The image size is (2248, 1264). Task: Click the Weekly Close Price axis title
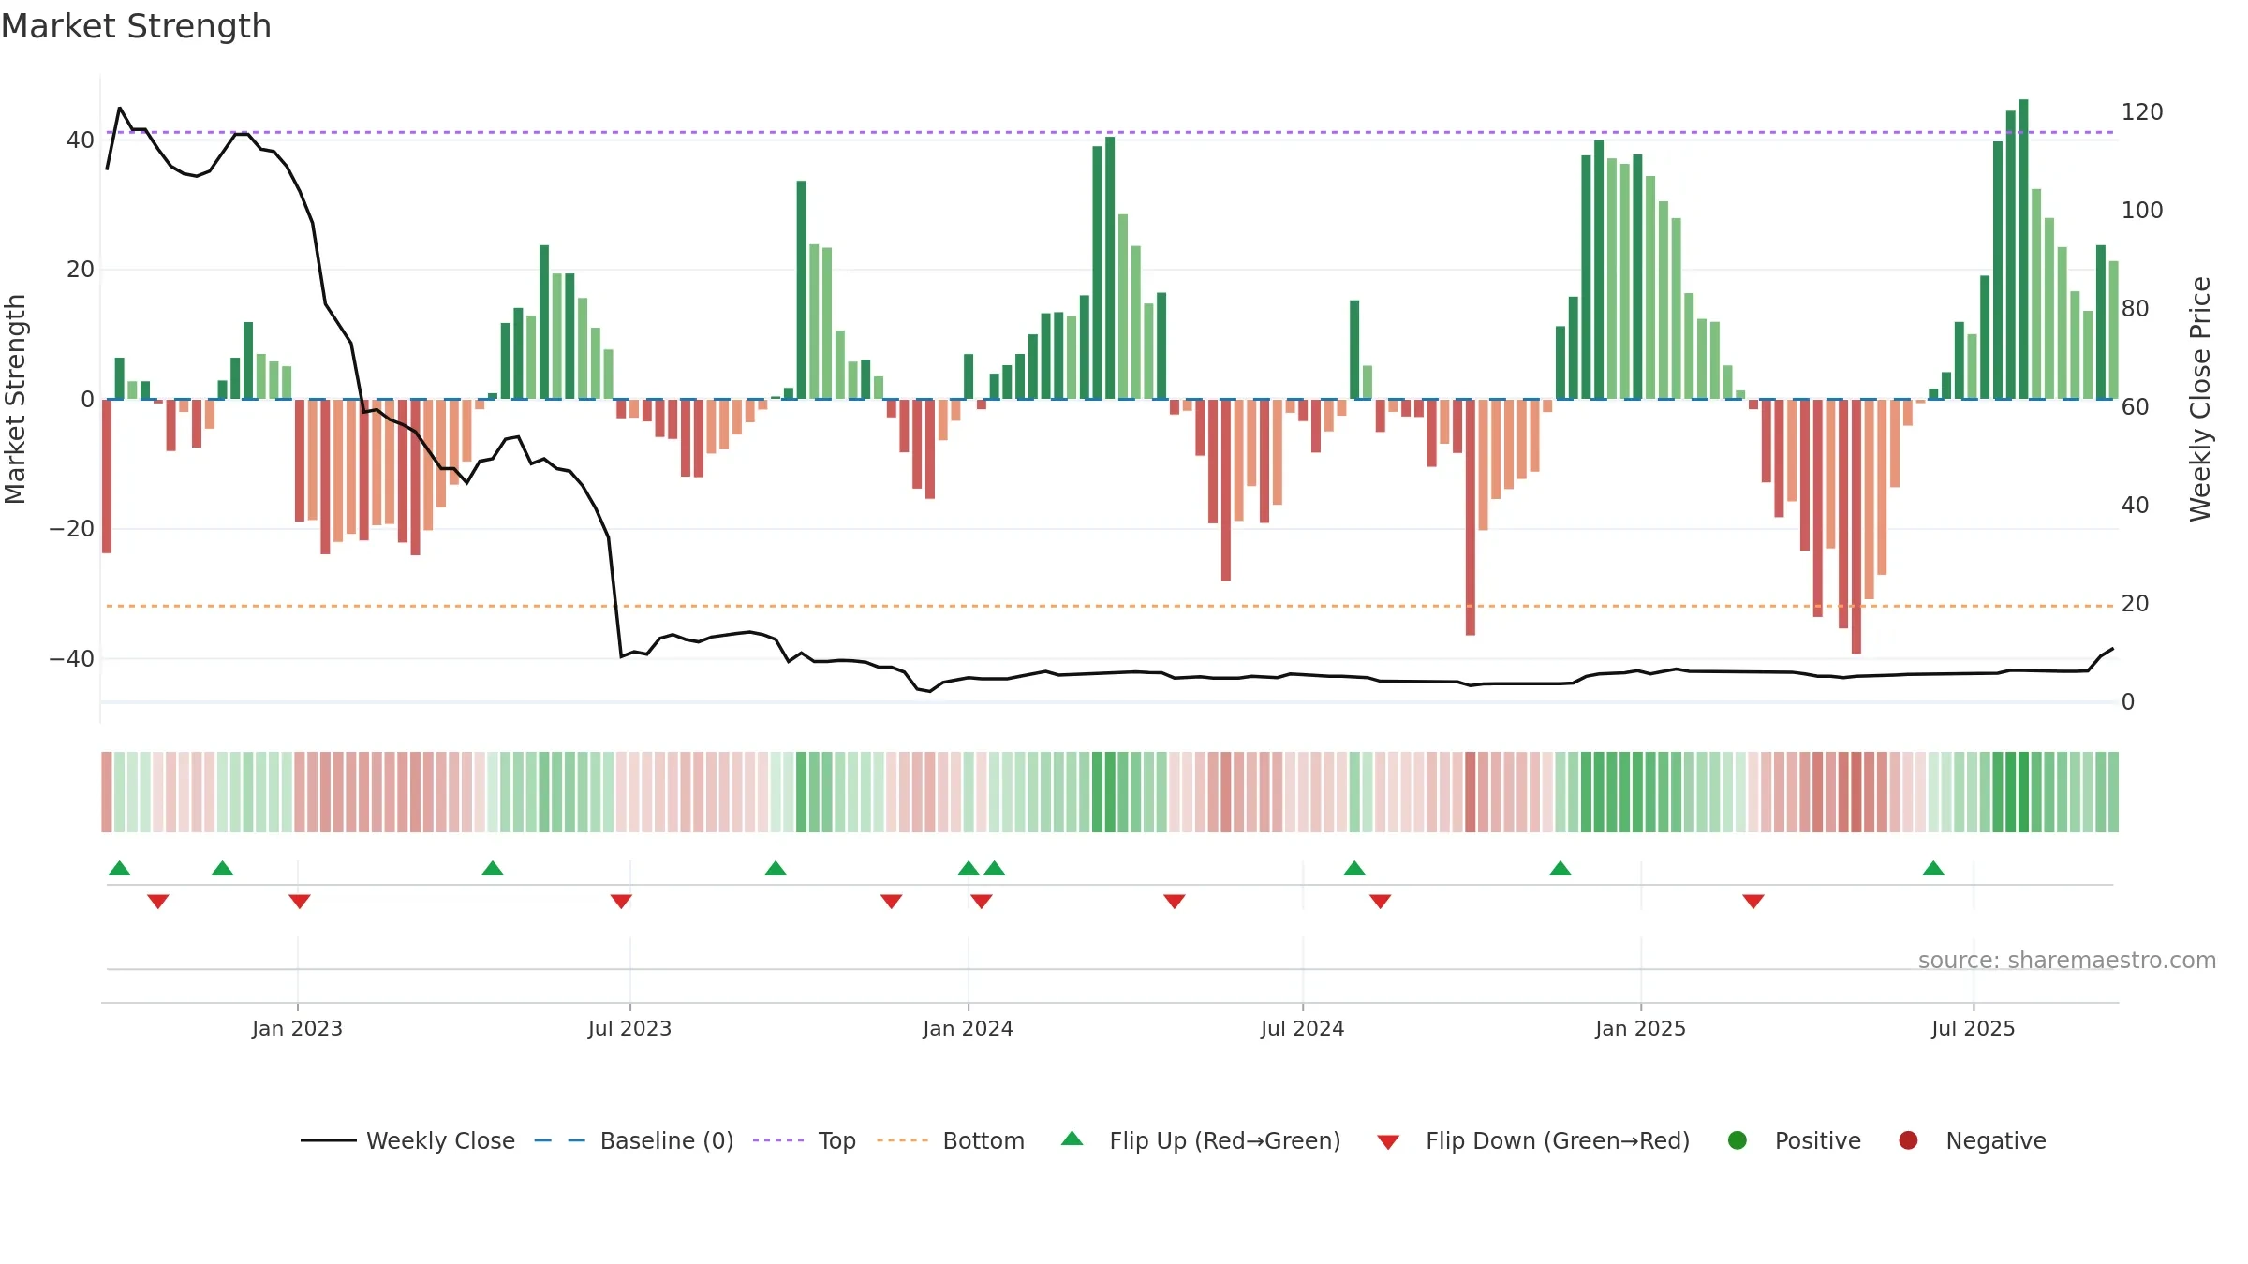[x=2200, y=399]
